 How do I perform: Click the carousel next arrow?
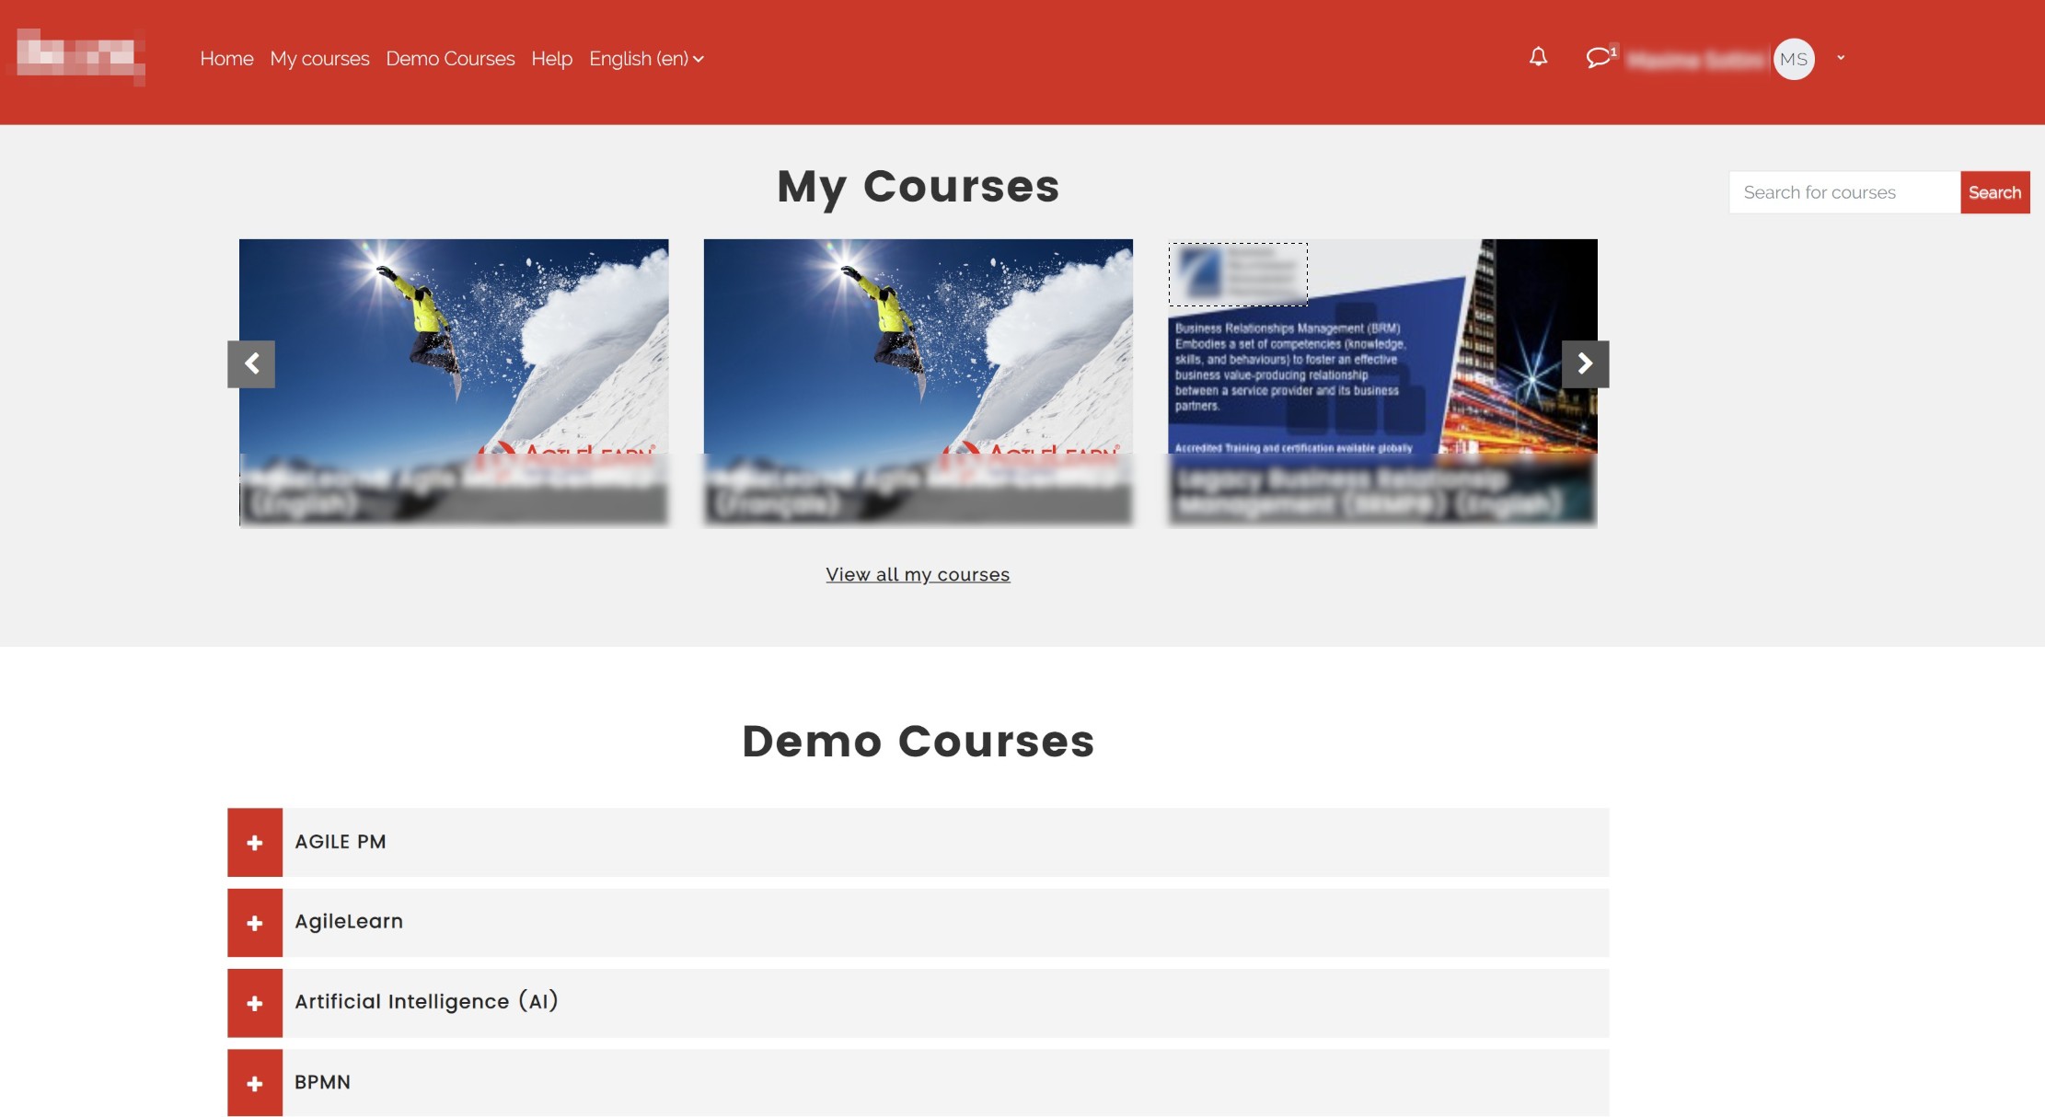point(1585,364)
